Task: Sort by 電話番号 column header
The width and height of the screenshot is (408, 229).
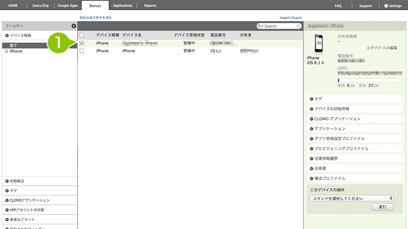Action: 218,35
